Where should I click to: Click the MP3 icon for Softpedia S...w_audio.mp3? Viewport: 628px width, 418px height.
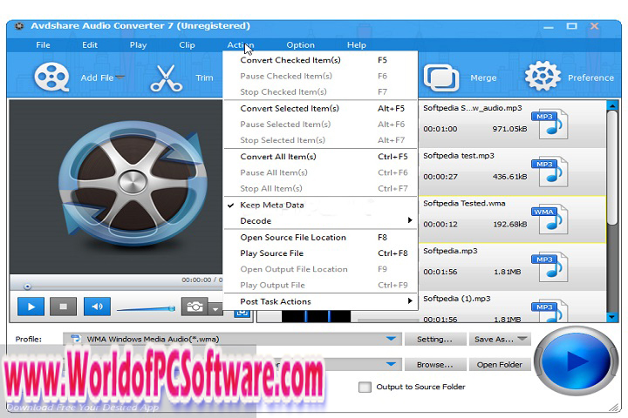tap(549, 124)
